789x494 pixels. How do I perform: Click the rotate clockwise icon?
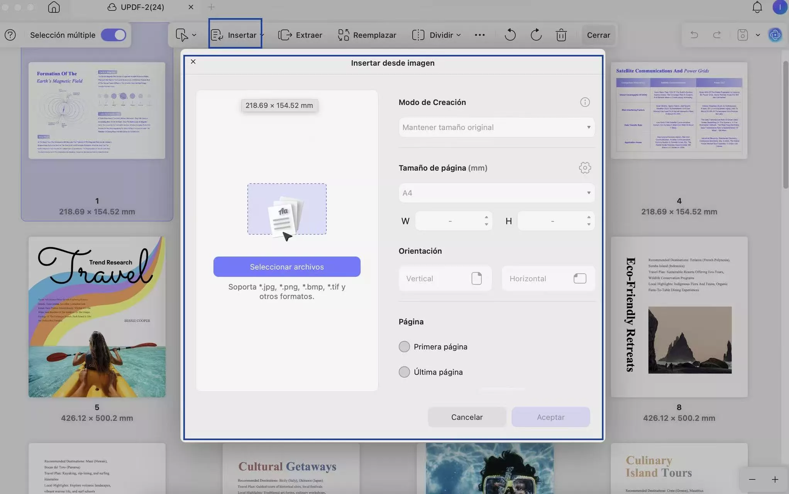tap(536, 35)
